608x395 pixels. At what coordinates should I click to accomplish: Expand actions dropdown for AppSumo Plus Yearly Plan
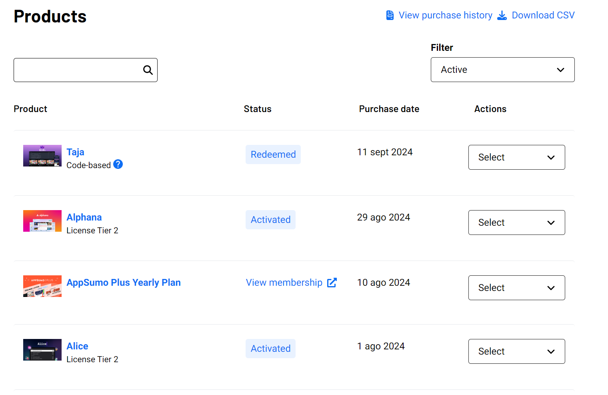[x=516, y=288]
